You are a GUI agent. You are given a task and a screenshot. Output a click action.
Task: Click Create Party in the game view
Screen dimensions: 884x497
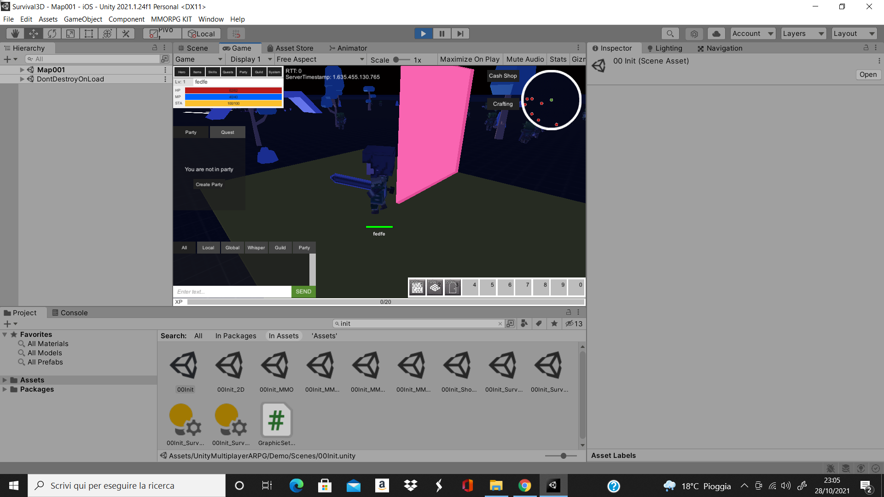tap(209, 185)
